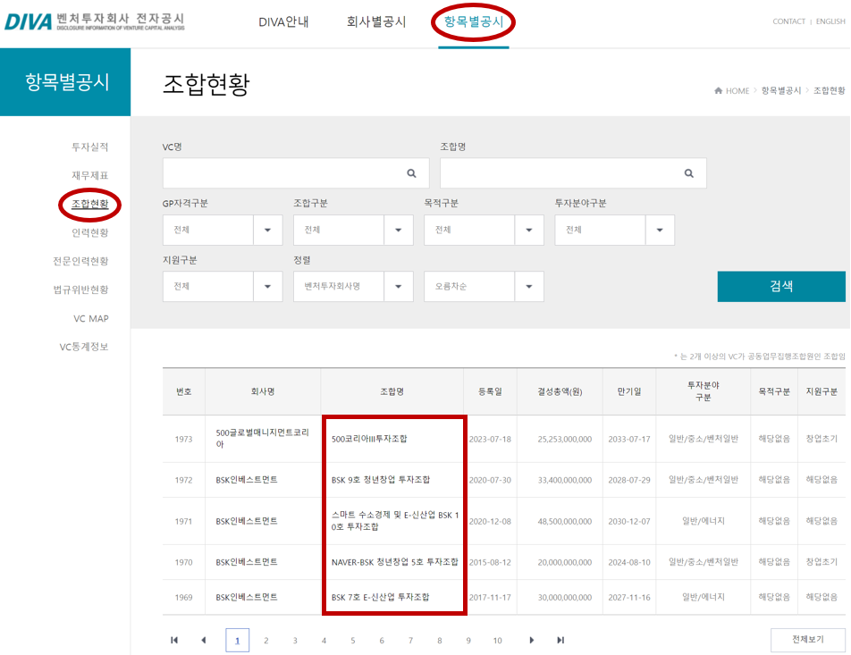Select 투자실적 in the sidebar

point(90,147)
